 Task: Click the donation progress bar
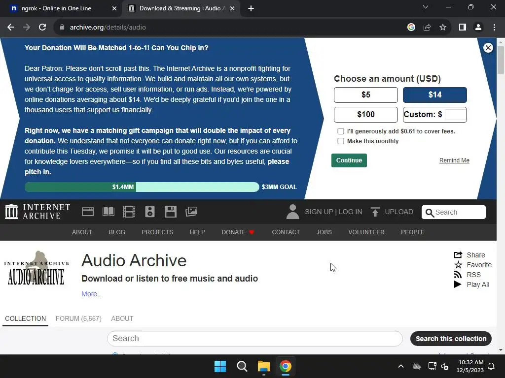pyautogui.click(x=142, y=187)
